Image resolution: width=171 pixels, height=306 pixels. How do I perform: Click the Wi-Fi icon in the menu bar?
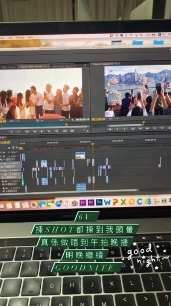point(131,35)
